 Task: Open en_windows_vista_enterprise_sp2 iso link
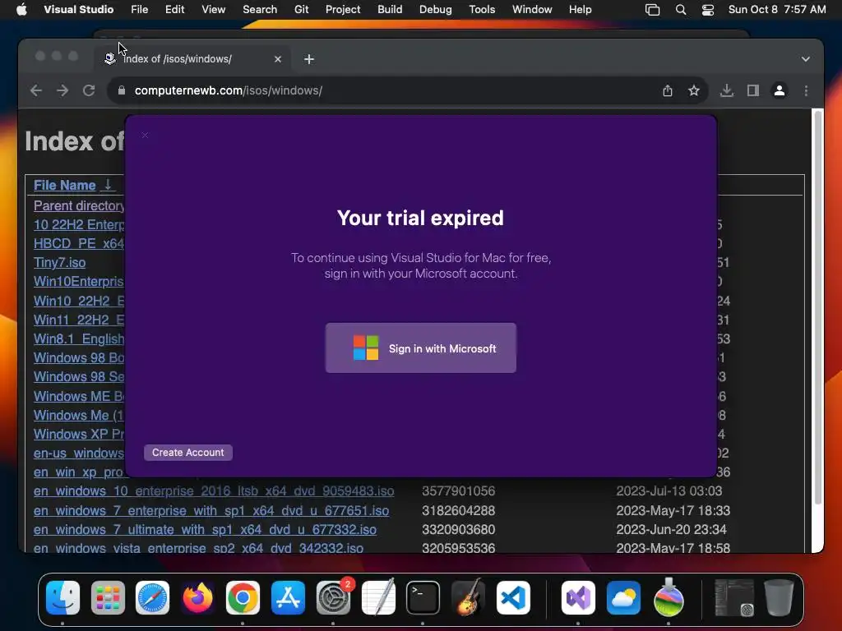click(x=198, y=548)
